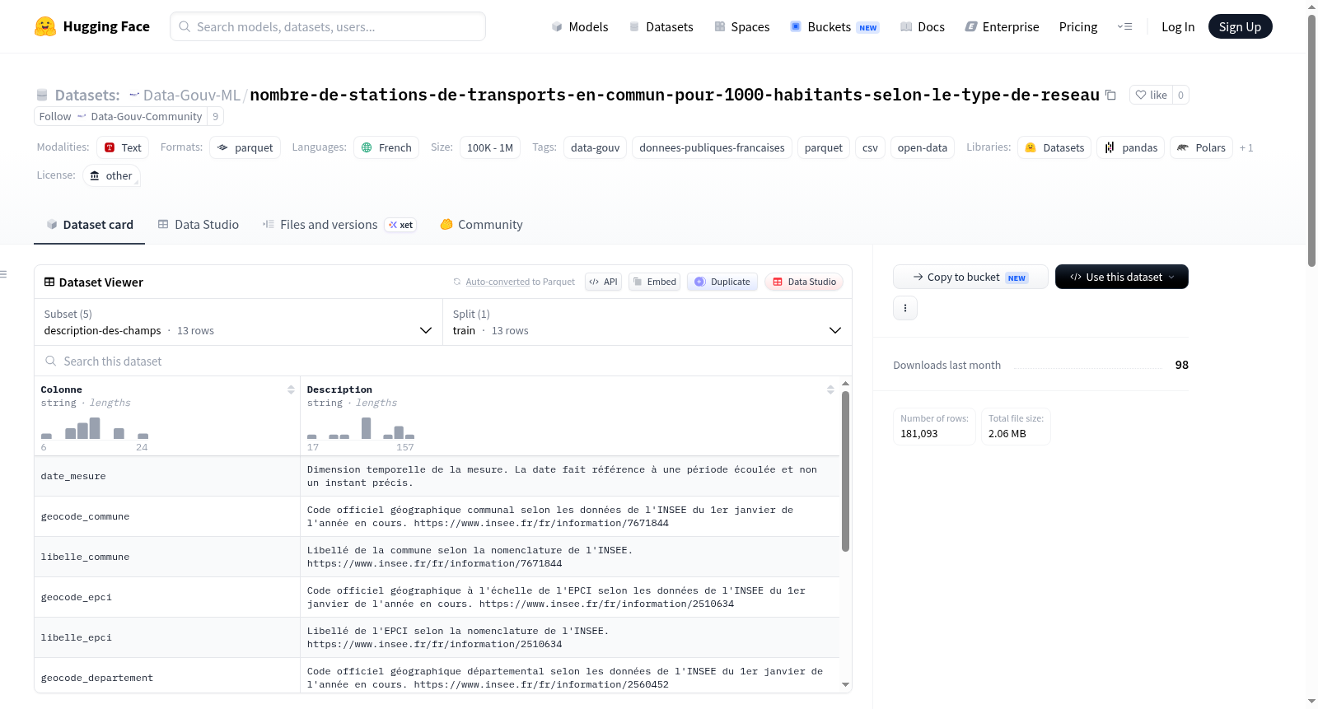This screenshot has width=1318, height=709.
Task: Click the geocode_commune cell
Action: (167, 516)
